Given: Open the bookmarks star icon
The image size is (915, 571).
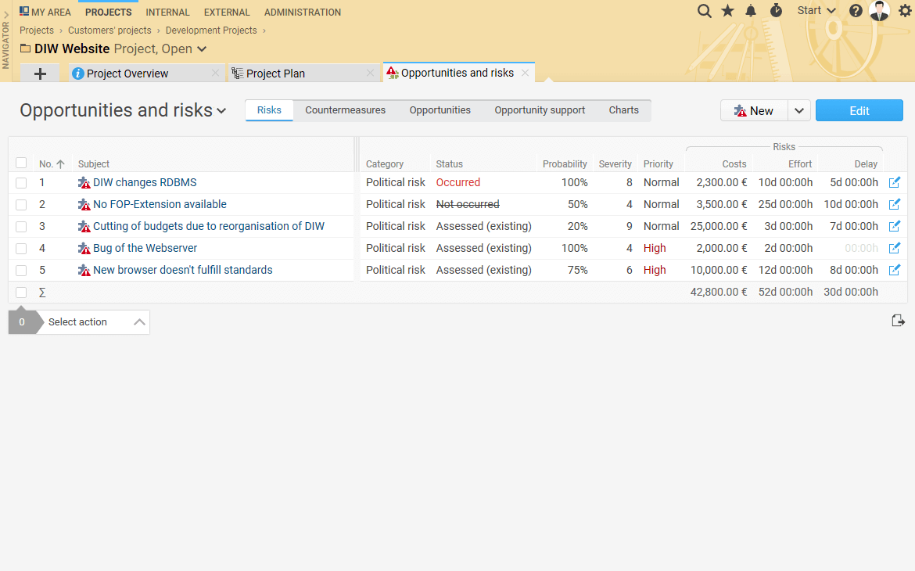Looking at the screenshot, I should (x=727, y=11).
